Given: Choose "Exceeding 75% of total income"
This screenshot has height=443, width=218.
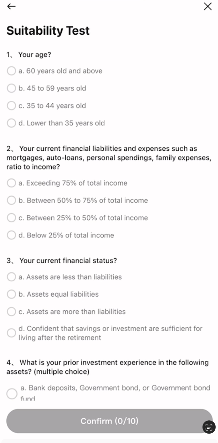Looking at the screenshot, I should (x=11, y=183).
